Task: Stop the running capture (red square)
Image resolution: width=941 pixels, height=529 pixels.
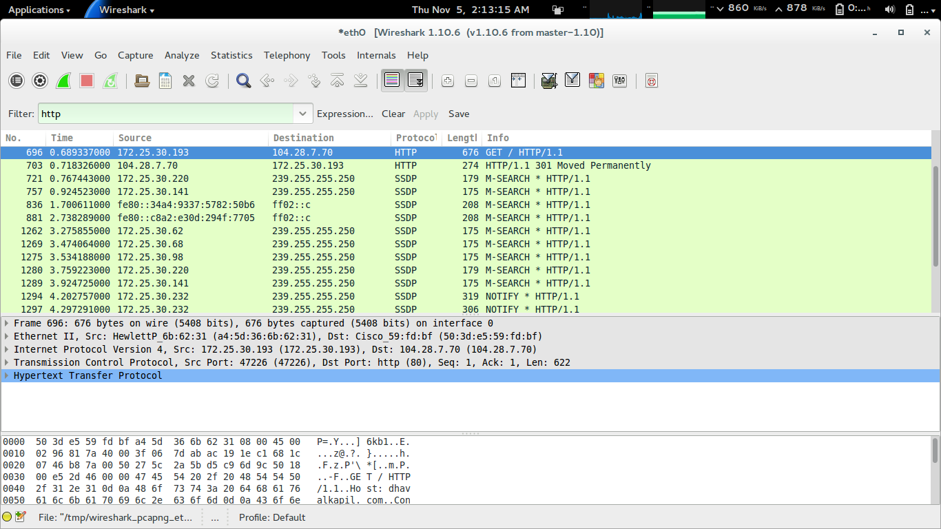Action: 87,81
